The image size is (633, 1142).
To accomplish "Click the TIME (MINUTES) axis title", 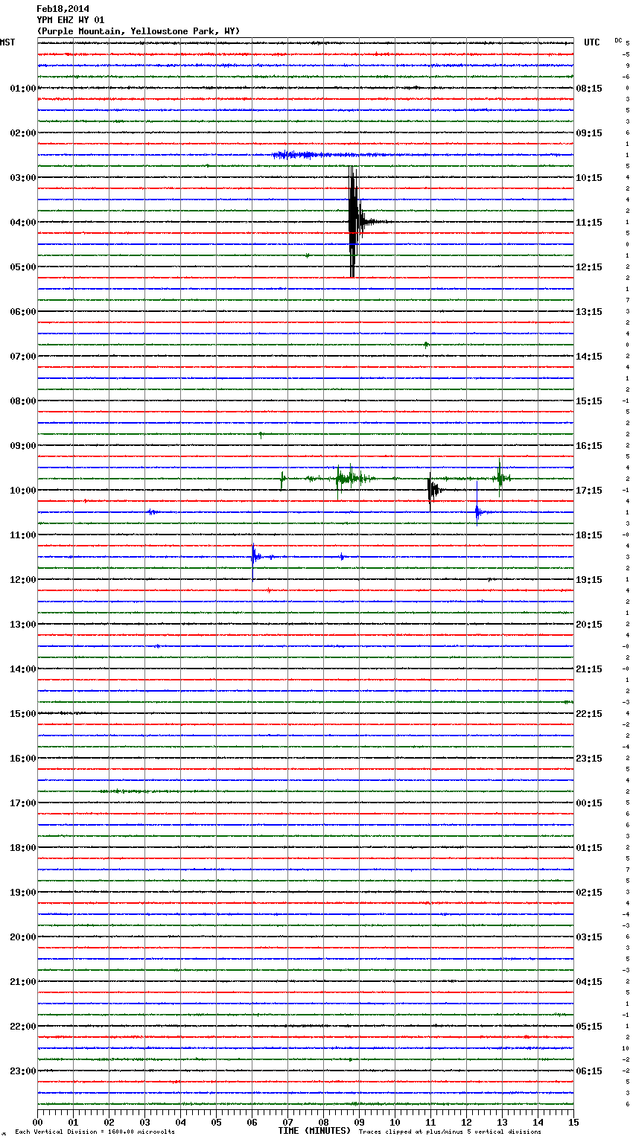I will click(314, 1131).
